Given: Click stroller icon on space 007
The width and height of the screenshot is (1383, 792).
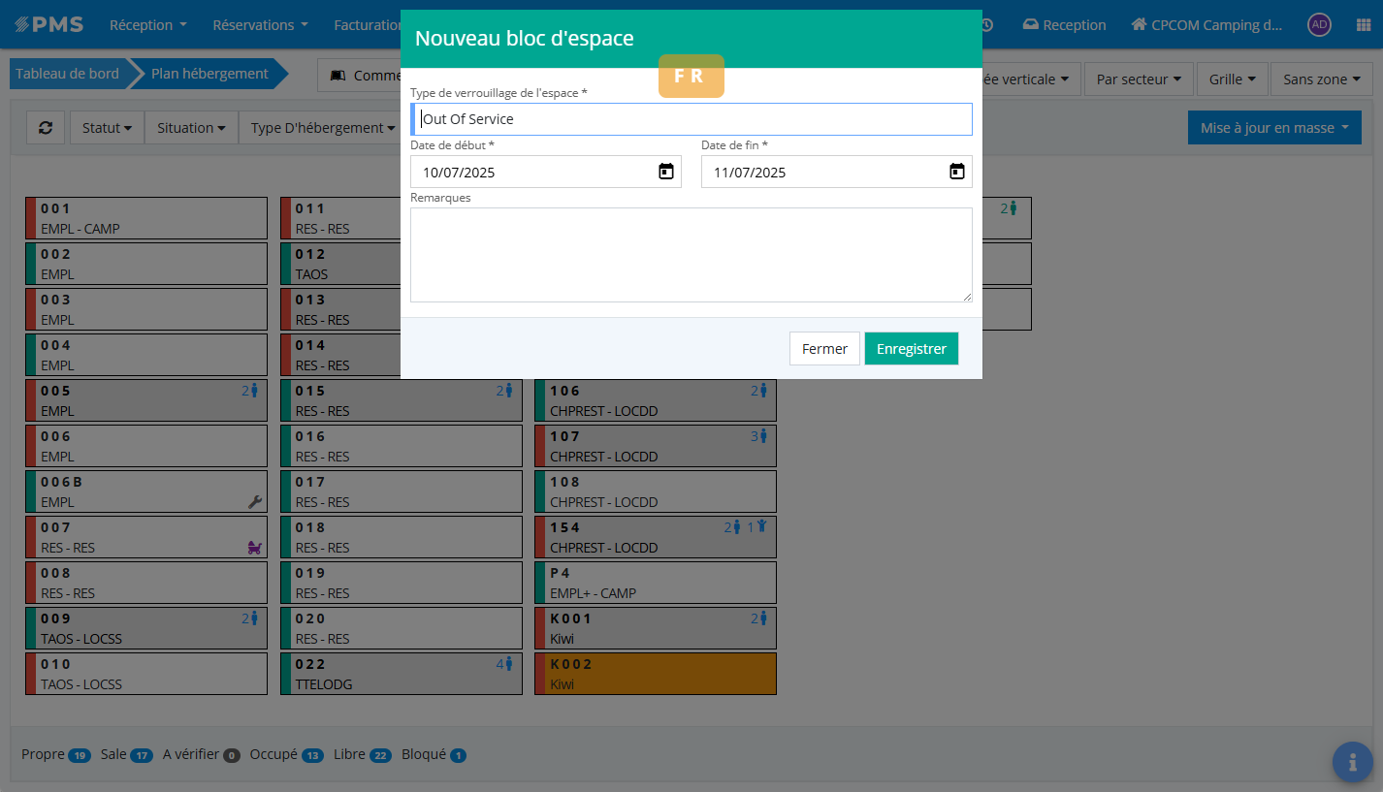Looking at the screenshot, I should (255, 548).
